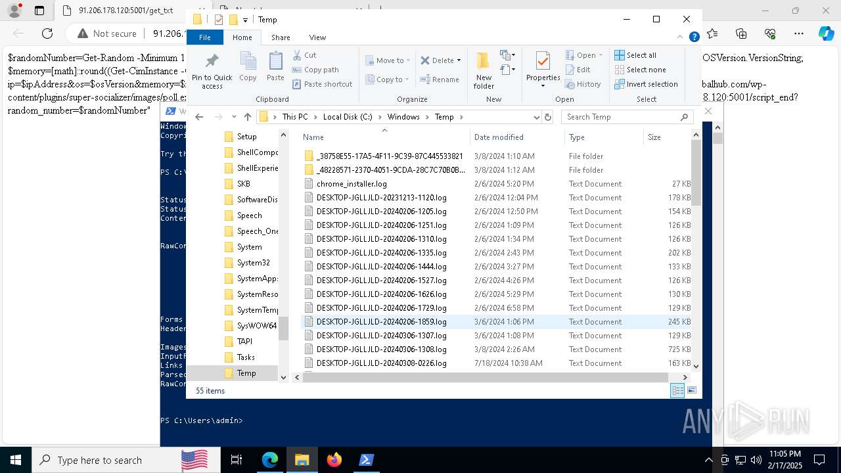
Task: Open Firefox from the taskbar
Action: point(334,460)
